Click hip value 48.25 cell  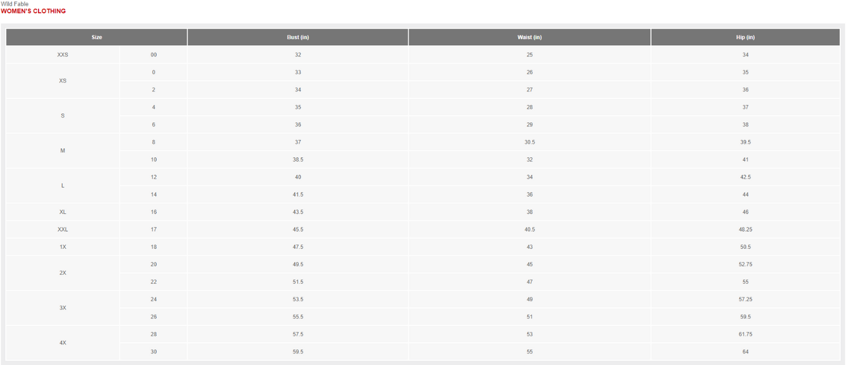(x=745, y=230)
